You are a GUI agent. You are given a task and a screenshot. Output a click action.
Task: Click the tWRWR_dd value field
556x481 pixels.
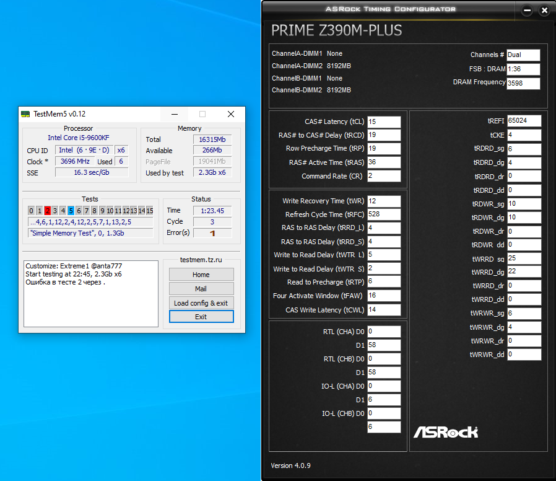click(x=524, y=355)
